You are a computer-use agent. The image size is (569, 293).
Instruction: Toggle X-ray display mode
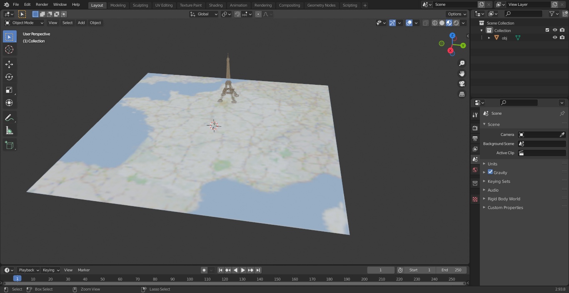click(425, 23)
